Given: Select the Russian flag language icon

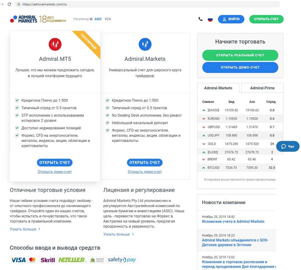Looking at the screenshot, I should pos(210,19).
